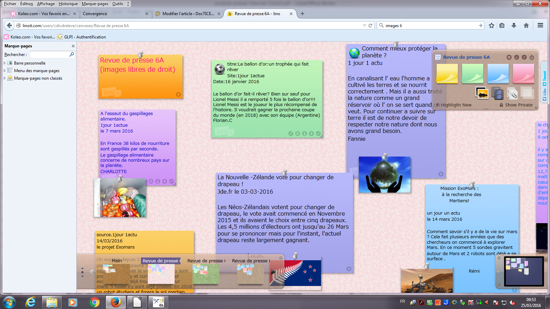Add a new blue sticky note

click(x=498, y=73)
